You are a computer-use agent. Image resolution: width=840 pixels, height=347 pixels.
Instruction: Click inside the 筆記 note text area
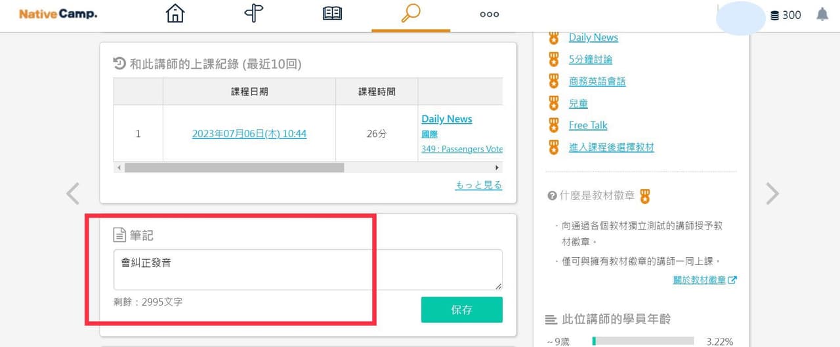[308, 270]
